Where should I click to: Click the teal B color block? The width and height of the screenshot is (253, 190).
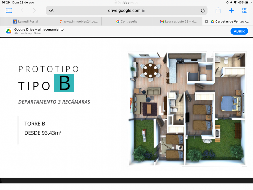coord(64,83)
